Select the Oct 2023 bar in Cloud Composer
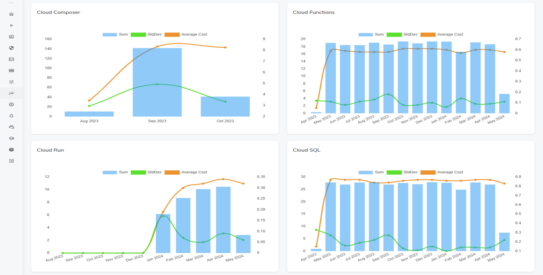This screenshot has height=275, width=543. pos(225,106)
